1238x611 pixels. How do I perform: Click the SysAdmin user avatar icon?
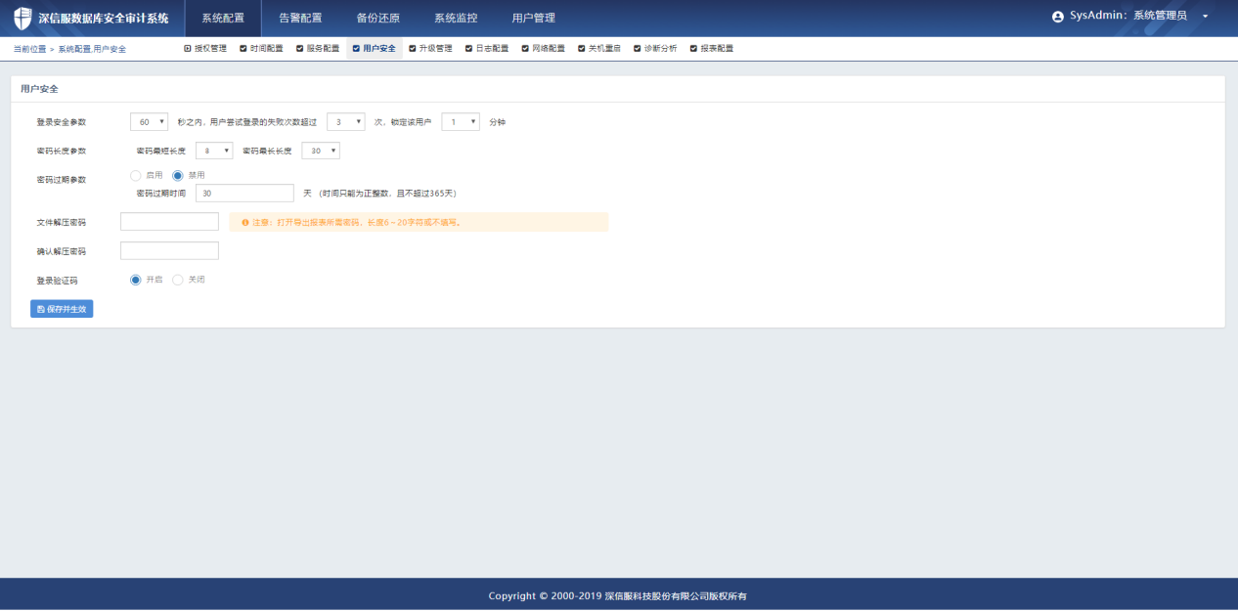(1057, 17)
